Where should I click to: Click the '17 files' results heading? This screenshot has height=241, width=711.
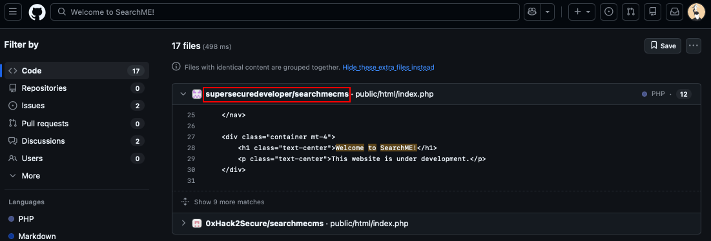tap(186, 46)
